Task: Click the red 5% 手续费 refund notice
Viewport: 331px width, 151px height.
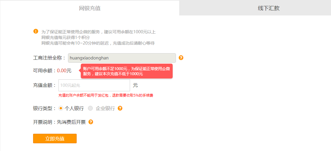Action: [x=106, y=95]
